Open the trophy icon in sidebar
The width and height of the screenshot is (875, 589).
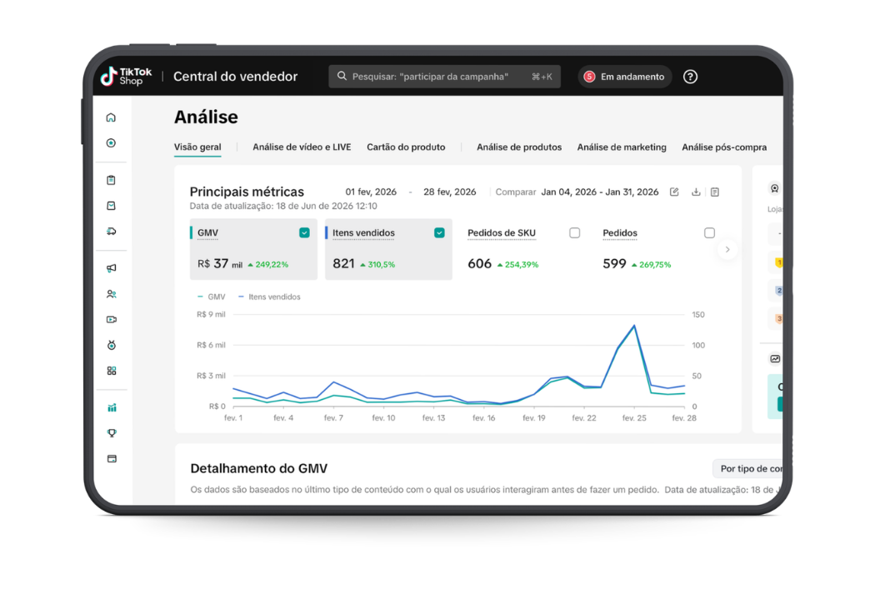(112, 433)
